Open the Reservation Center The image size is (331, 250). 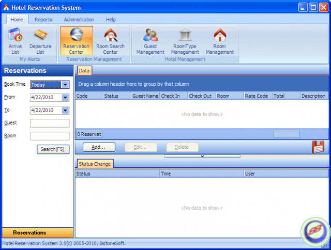[77, 41]
